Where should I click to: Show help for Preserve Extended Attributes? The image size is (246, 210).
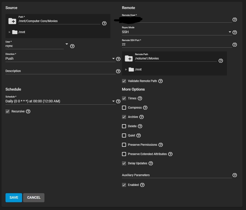(170, 154)
